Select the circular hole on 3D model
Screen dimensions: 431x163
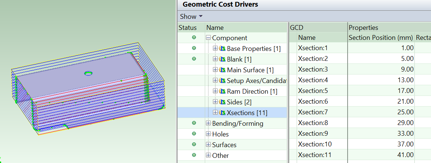88,74
